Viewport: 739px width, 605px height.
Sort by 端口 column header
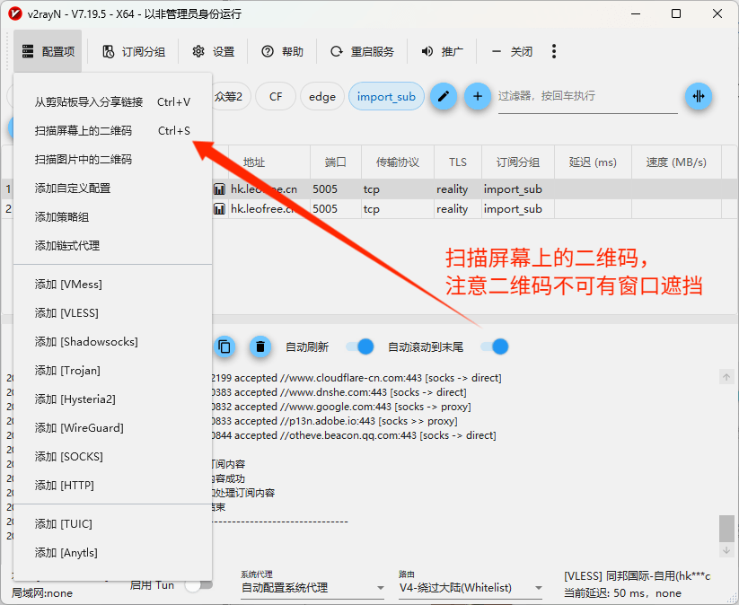pyautogui.click(x=336, y=162)
